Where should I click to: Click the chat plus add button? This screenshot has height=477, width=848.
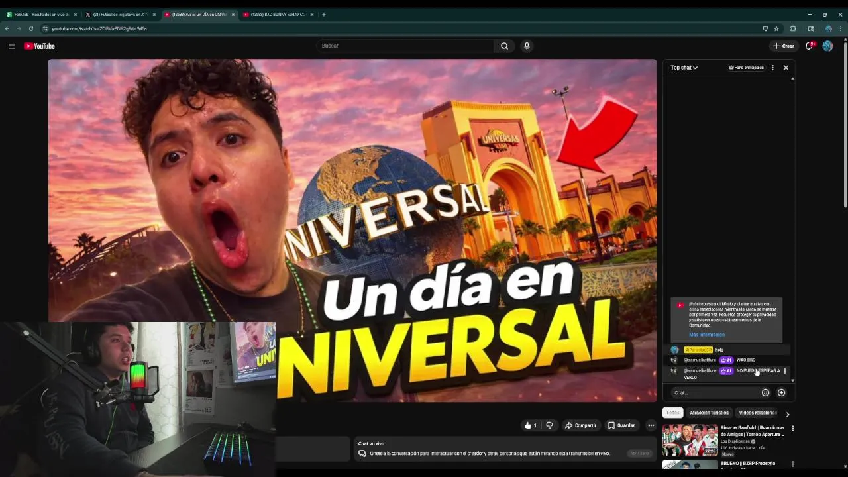click(781, 392)
